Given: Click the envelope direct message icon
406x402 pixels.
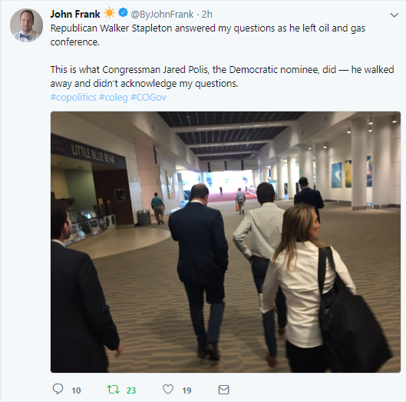Looking at the screenshot, I should pyautogui.click(x=223, y=390).
